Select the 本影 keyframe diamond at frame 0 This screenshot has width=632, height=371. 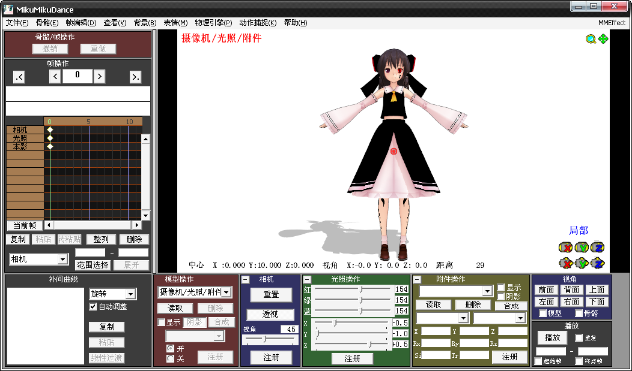50,146
